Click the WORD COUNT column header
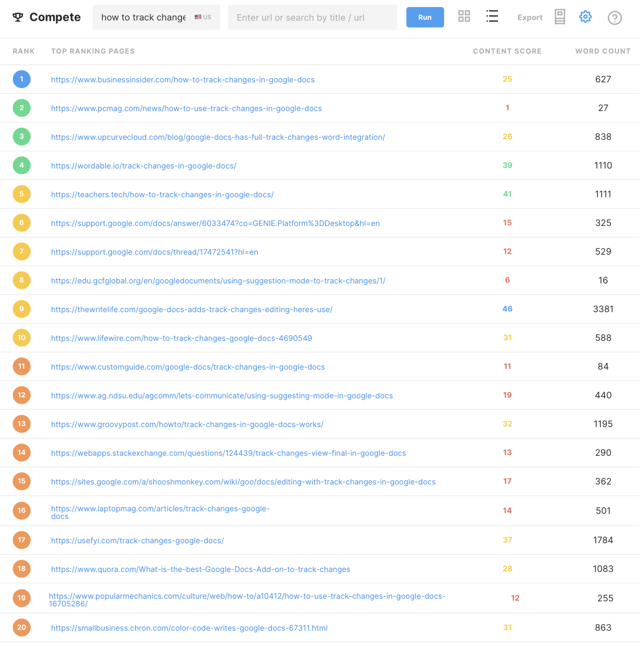The image size is (640, 646). 602,51
